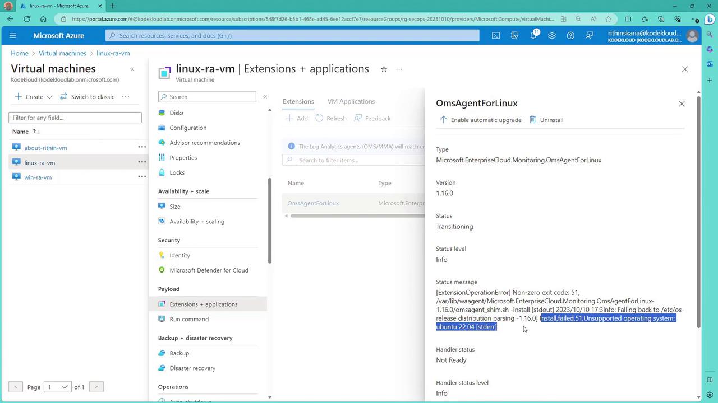
Task: Go to the Virtual machines breadcrumb
Action: [x=62, y=53]
